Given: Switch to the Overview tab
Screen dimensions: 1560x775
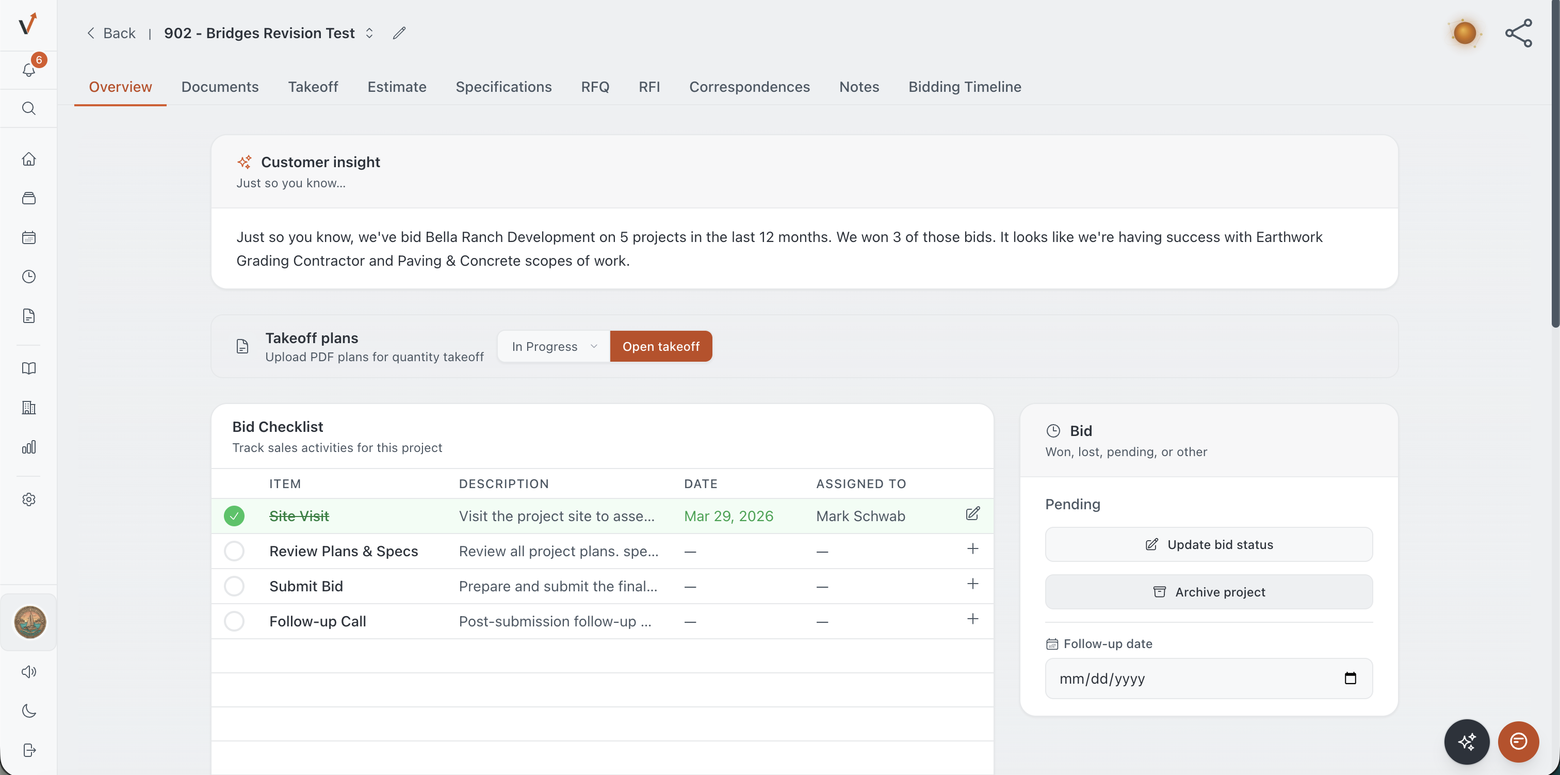Looking at the screenshot, I should tap(121, 87).
